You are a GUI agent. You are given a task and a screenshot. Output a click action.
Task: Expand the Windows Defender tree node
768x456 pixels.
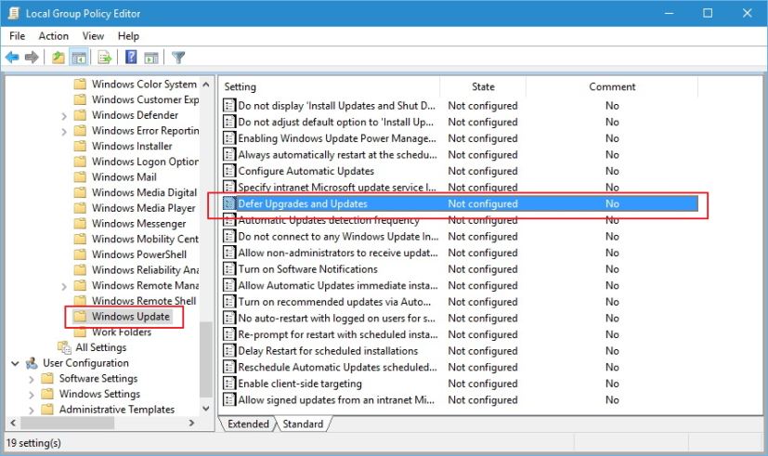64,116
